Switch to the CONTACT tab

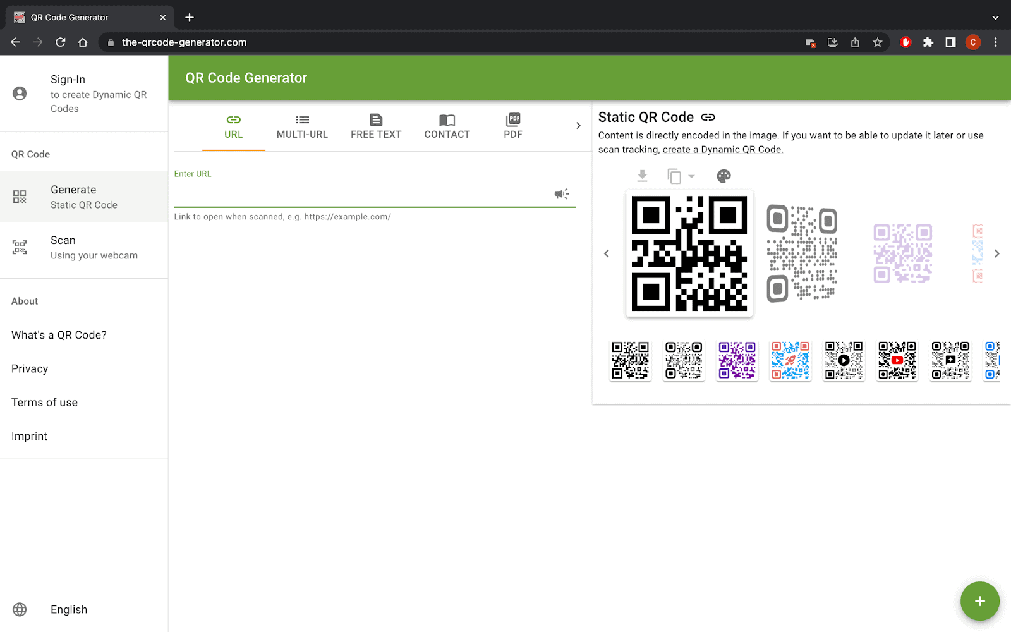click(447, 126)
